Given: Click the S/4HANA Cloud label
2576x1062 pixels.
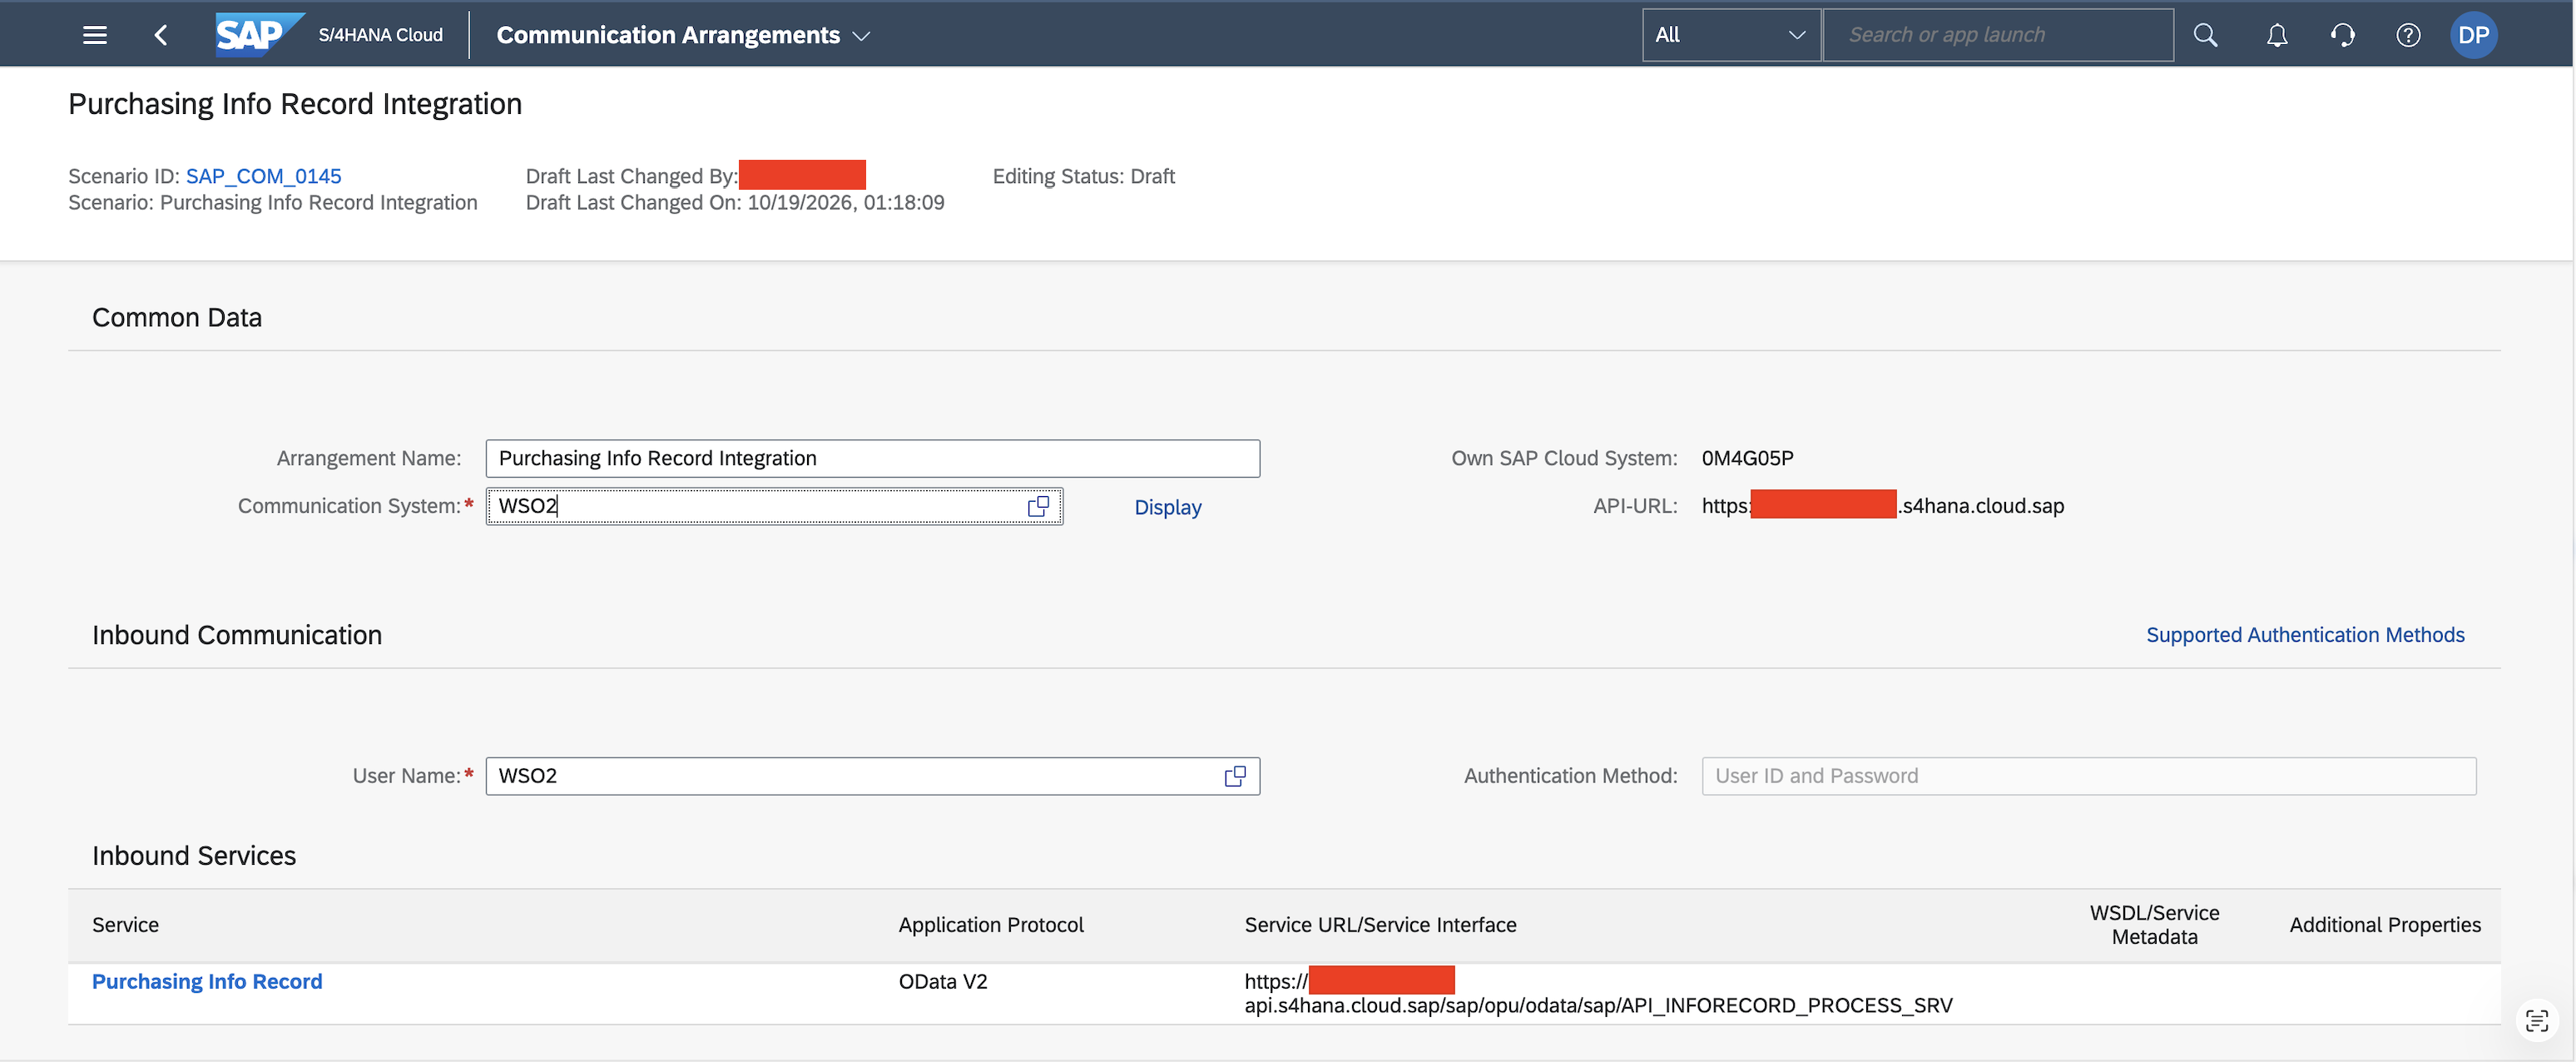Looking at the screenshot, I should tap(380, 35).
